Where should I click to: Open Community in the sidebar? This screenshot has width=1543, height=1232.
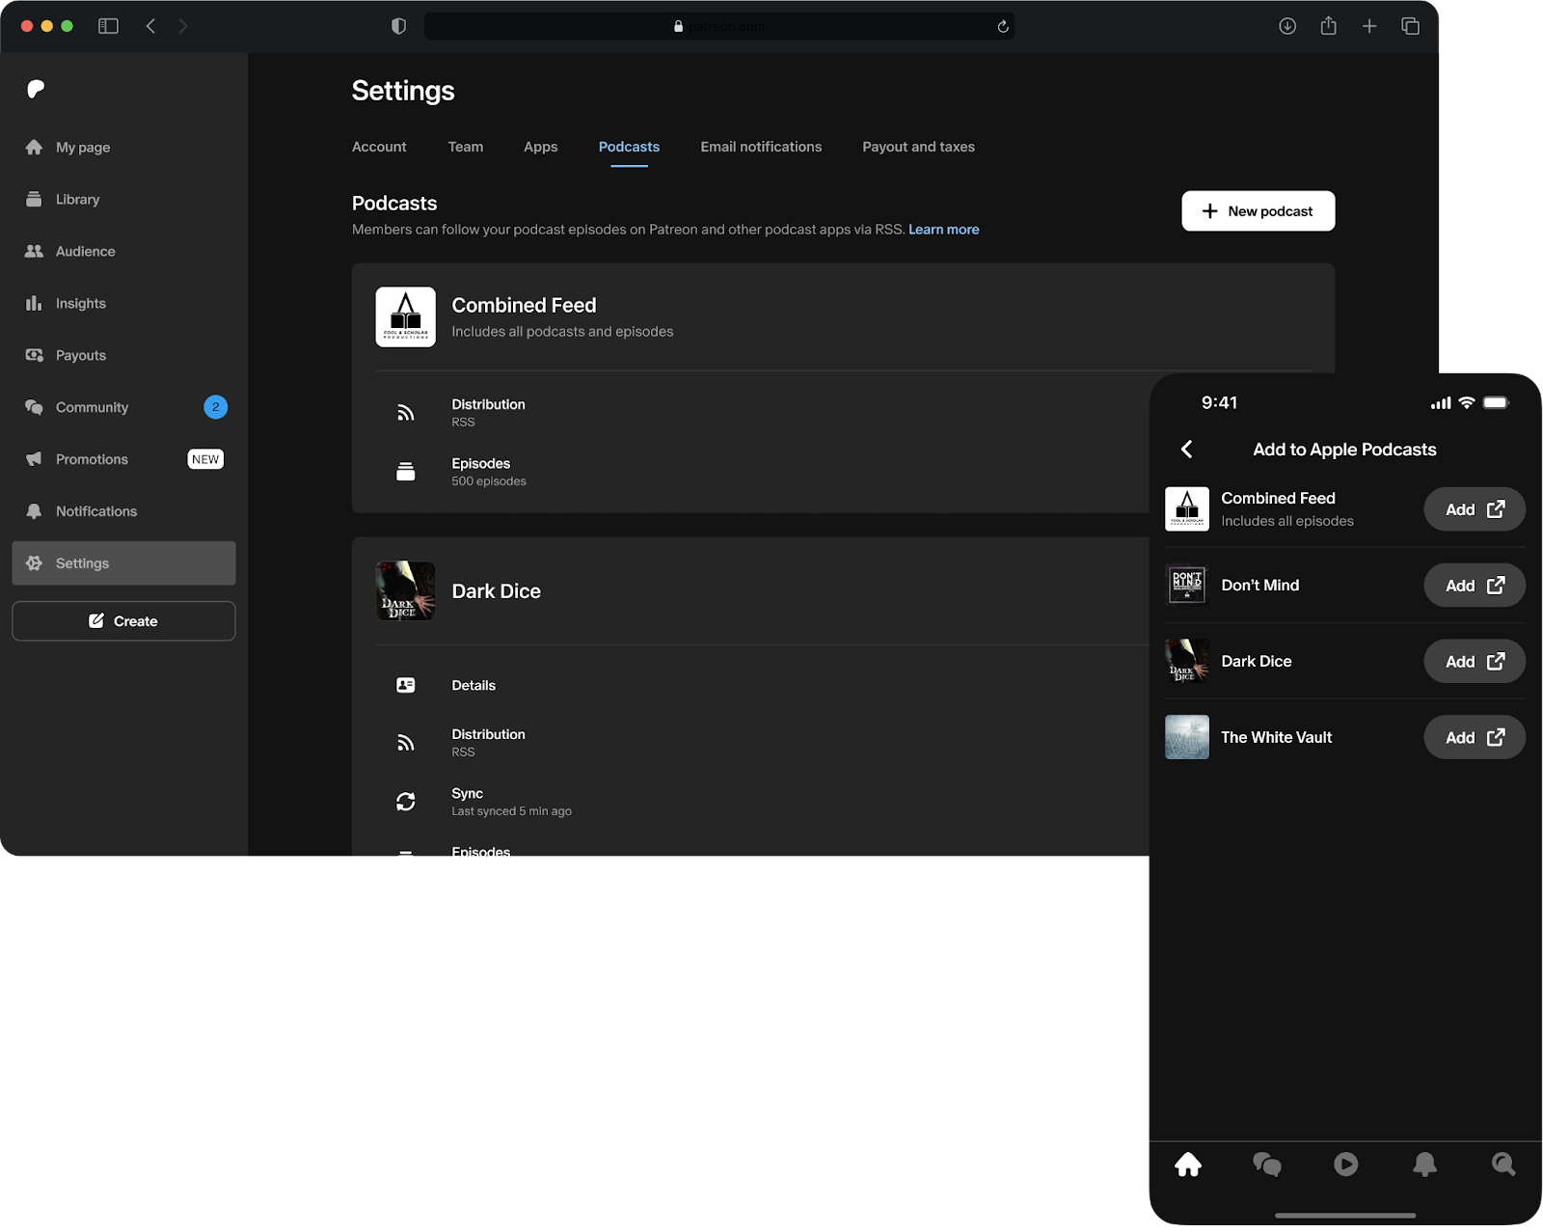tap(92, 407)
